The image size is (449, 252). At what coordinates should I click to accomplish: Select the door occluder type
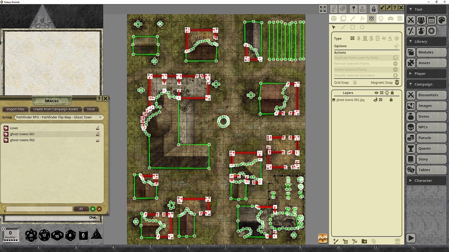pos(365,38)
